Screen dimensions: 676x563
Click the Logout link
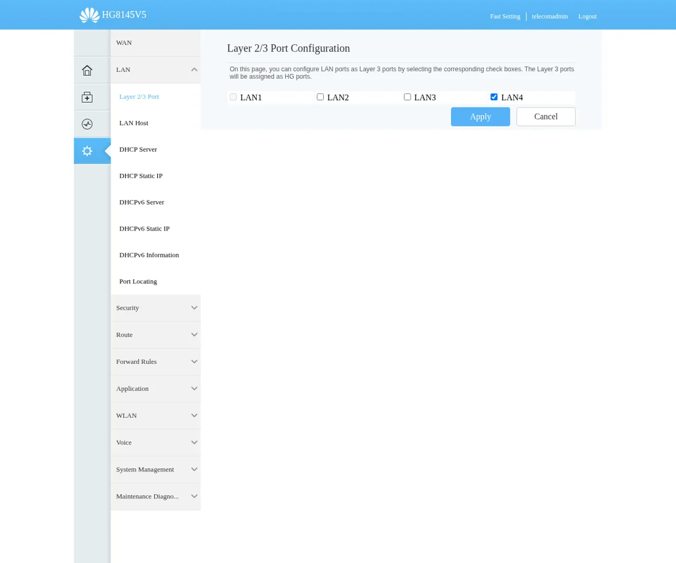click(x=587, y=17)
